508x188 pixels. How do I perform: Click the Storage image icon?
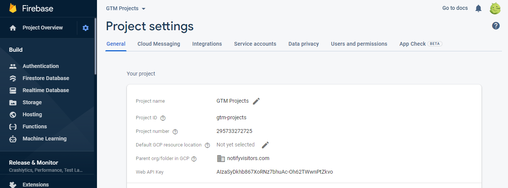[13, 102]
